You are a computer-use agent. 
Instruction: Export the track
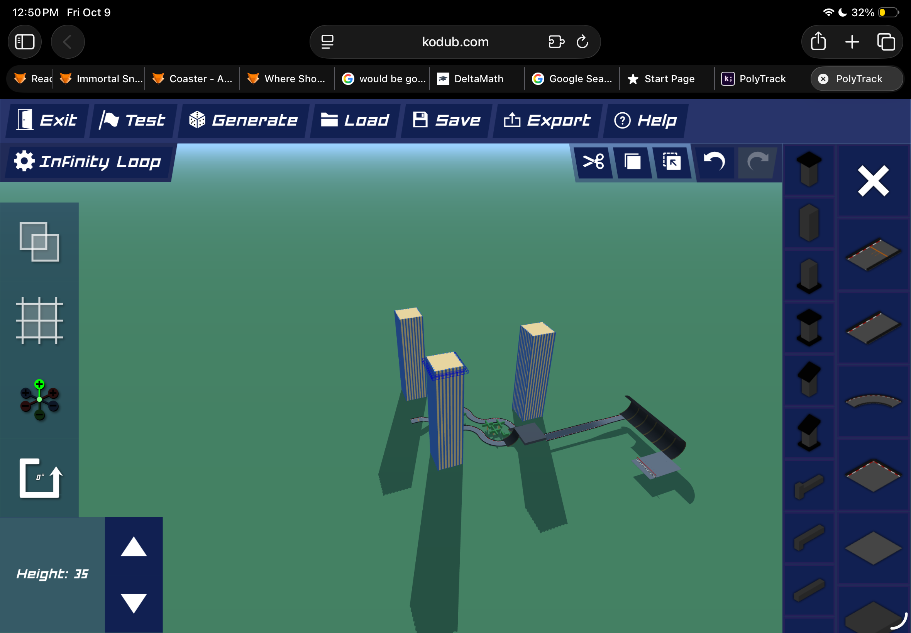pyautogui.click(x=547, y=120)
